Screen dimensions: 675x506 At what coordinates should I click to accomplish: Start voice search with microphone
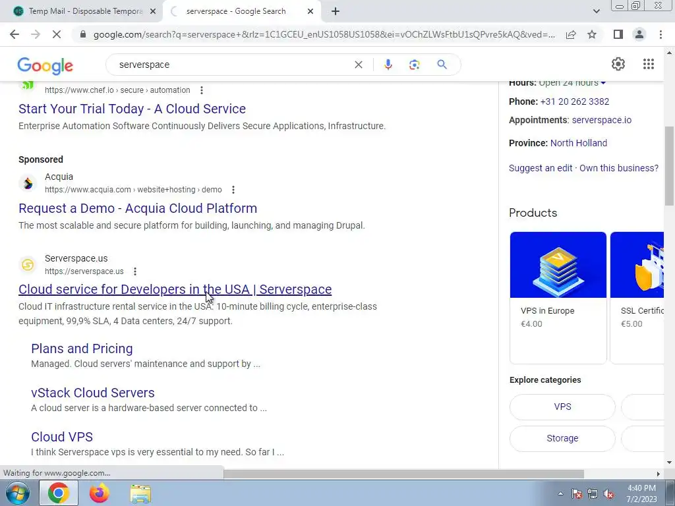(x=388, y=65)
